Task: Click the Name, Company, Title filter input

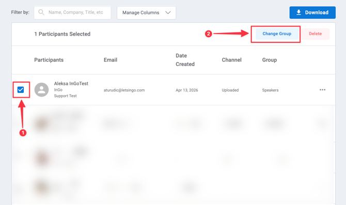Action: tap(72, 12)
